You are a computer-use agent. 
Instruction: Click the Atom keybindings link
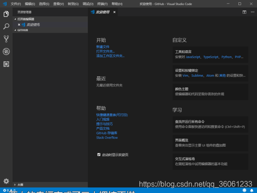click(x=210, y=76)
